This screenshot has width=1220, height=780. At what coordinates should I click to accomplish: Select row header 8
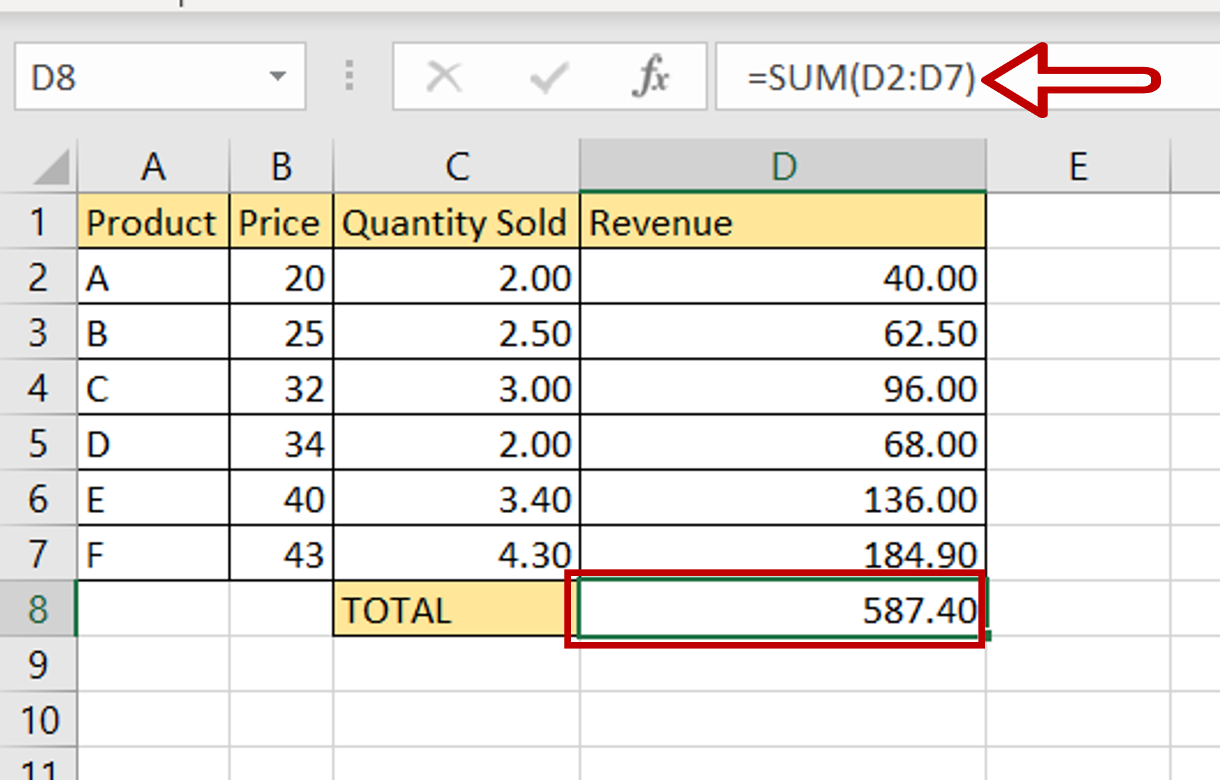point(38,609)
